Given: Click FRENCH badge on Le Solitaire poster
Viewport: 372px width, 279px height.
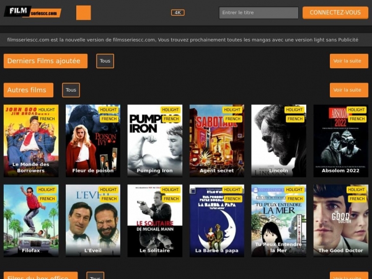Looking at the screenshot, I should click(x=171, y=198).
